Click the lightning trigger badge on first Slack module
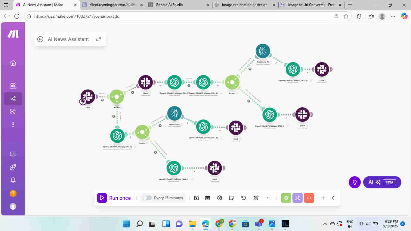 (83, 102)
